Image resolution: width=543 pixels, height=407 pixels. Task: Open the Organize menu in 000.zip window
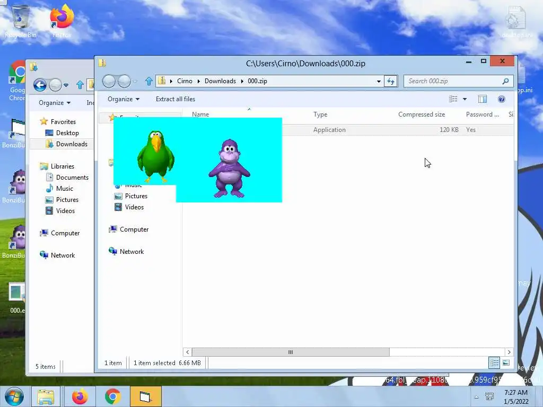tap(123, 99)
